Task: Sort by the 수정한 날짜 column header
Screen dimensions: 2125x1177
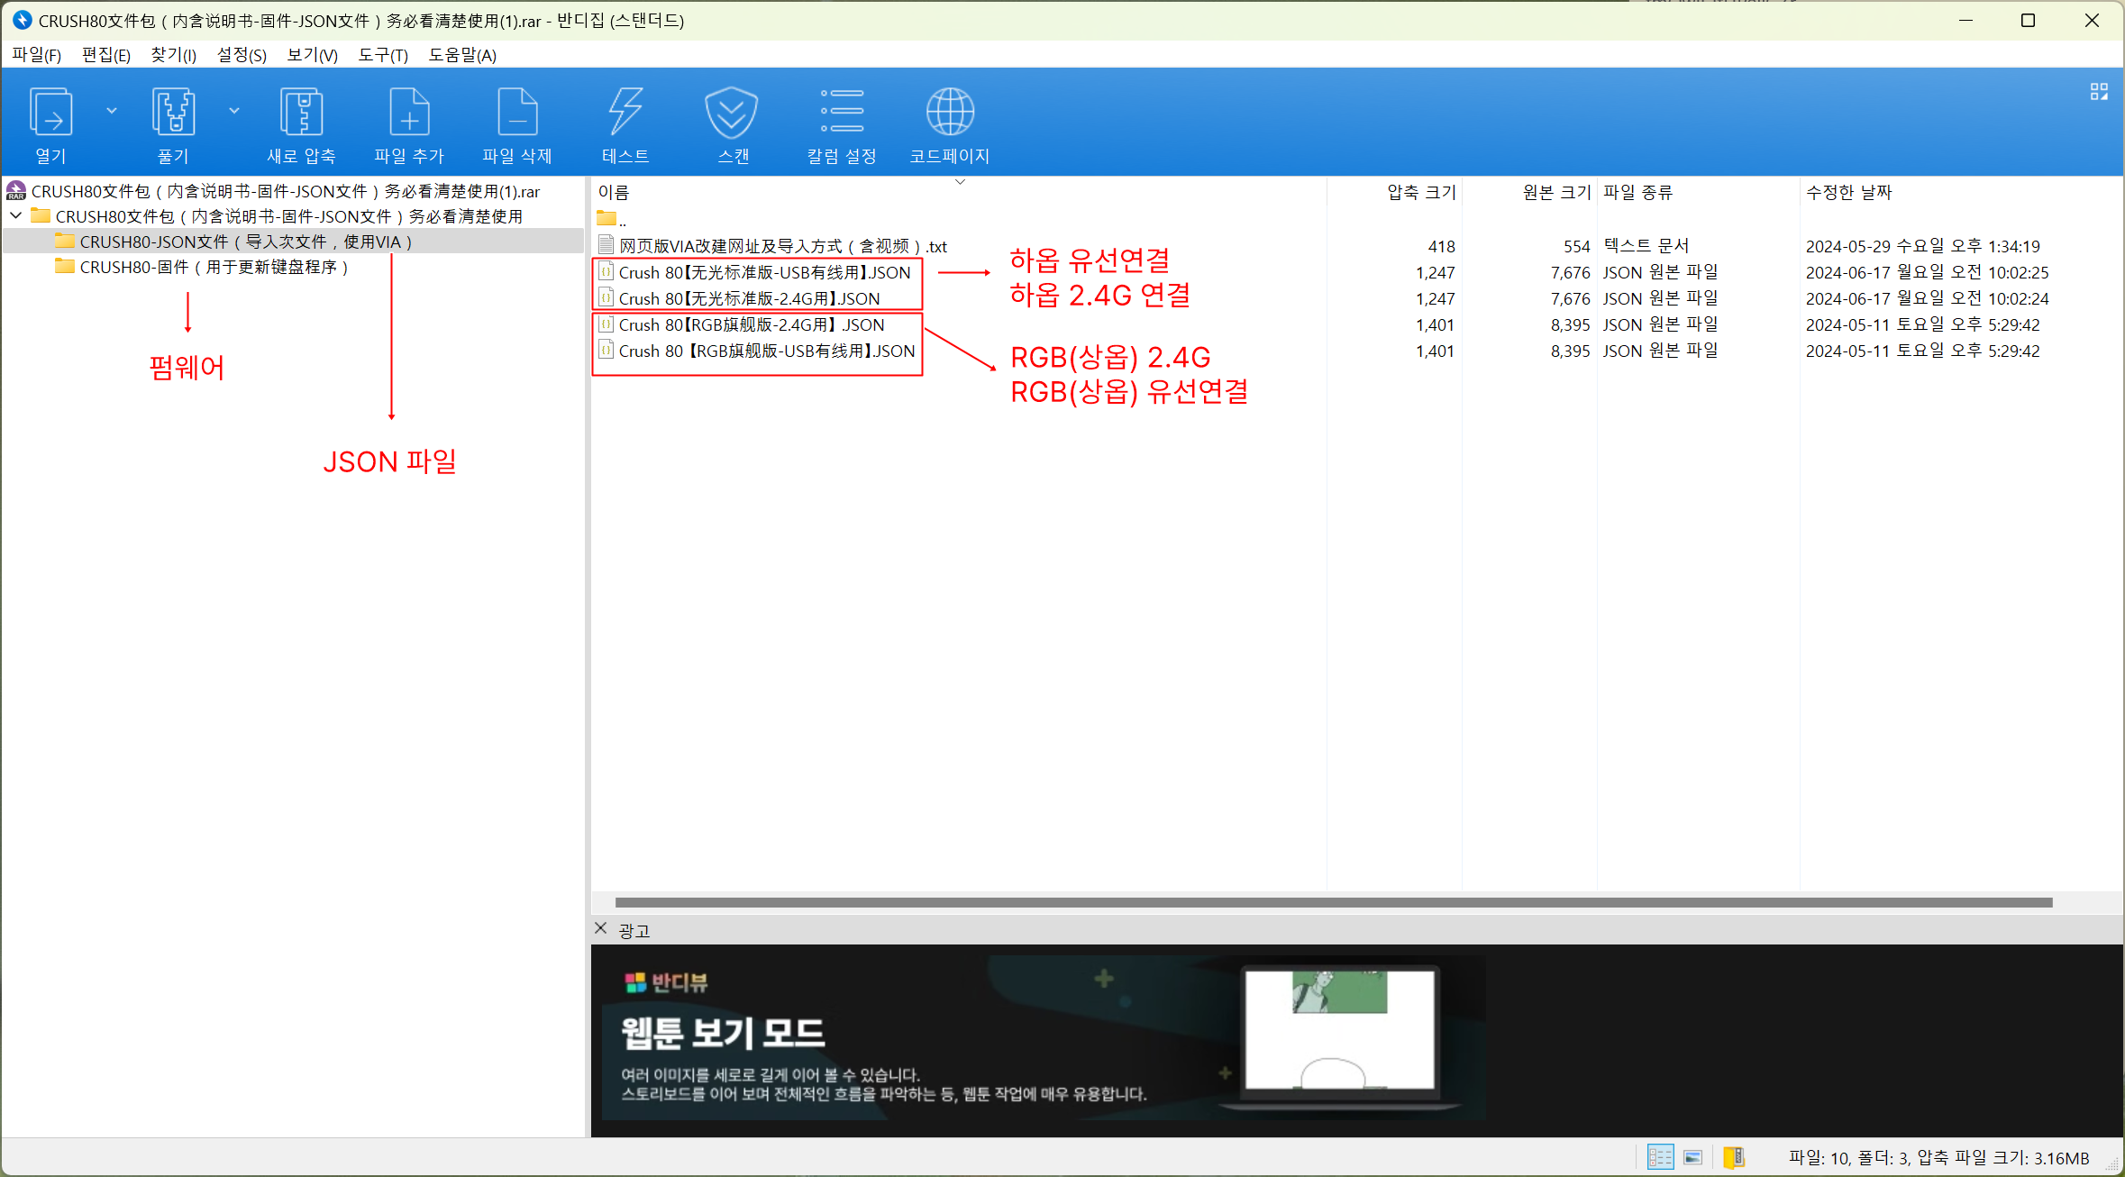Action: click(x=1848, y=192)
